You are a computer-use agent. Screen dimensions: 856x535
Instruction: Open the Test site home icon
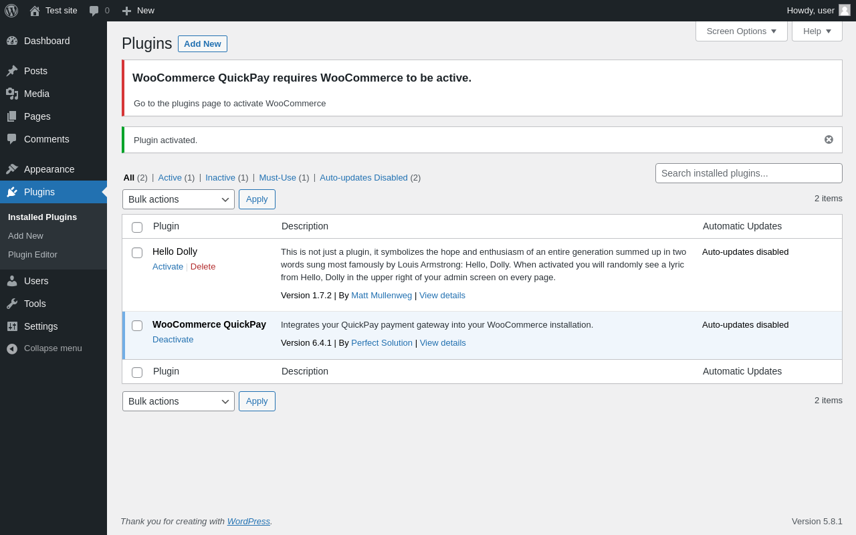pos(35,11)
